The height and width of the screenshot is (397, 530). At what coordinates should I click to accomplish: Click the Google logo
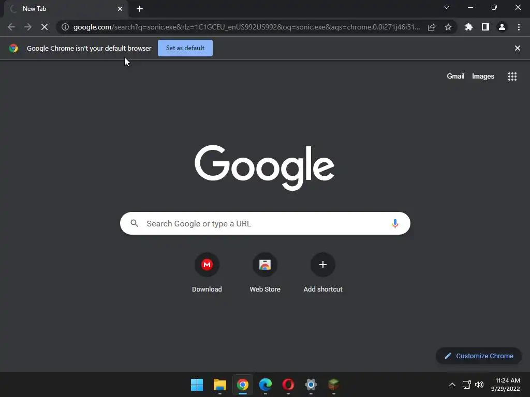[264, 168]
